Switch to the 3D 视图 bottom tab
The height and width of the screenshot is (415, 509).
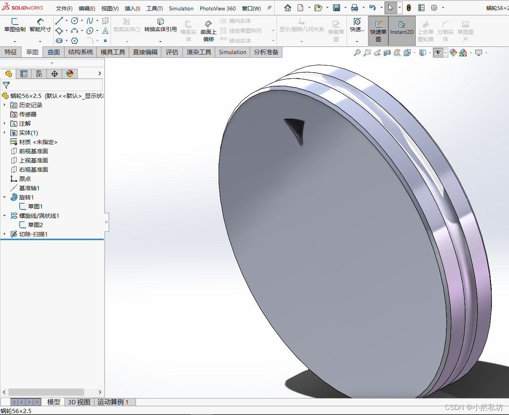click(x=79, y=402)
